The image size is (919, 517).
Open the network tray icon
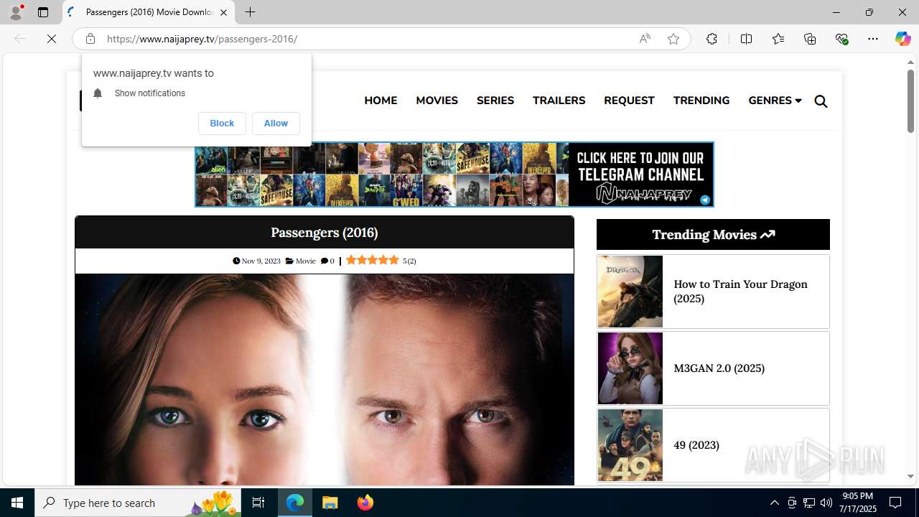[x=809, y=503]
